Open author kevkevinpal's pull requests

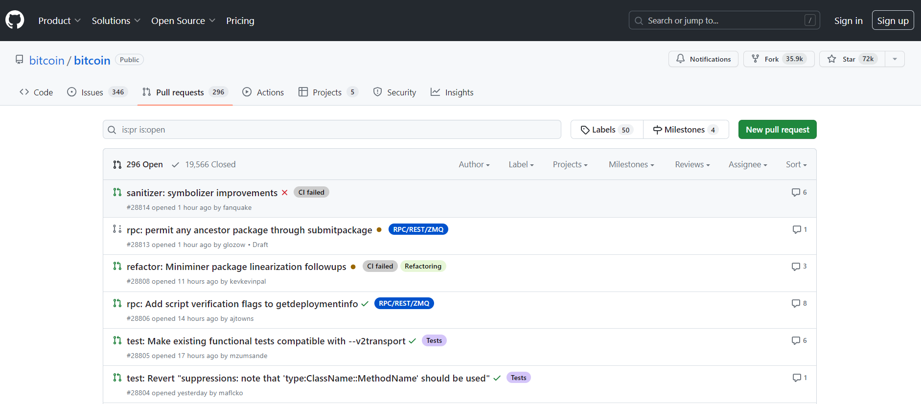(248, 281)
